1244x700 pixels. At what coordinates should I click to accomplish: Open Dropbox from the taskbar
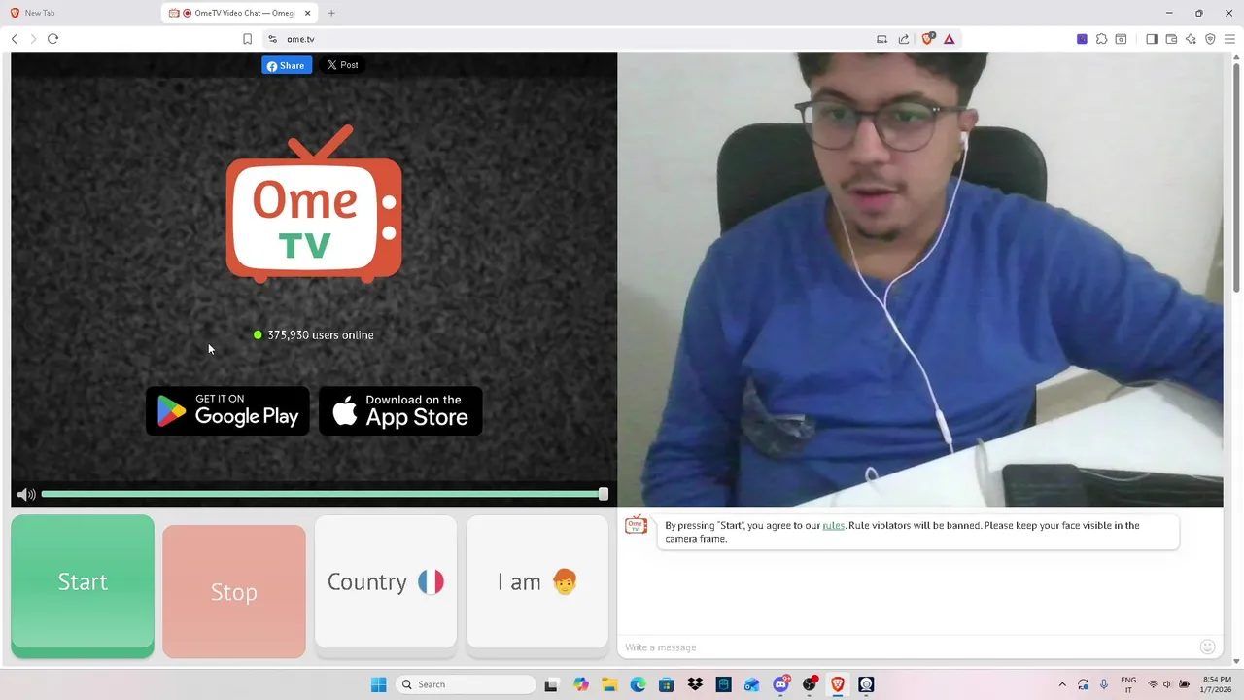(x=695, y=684)
